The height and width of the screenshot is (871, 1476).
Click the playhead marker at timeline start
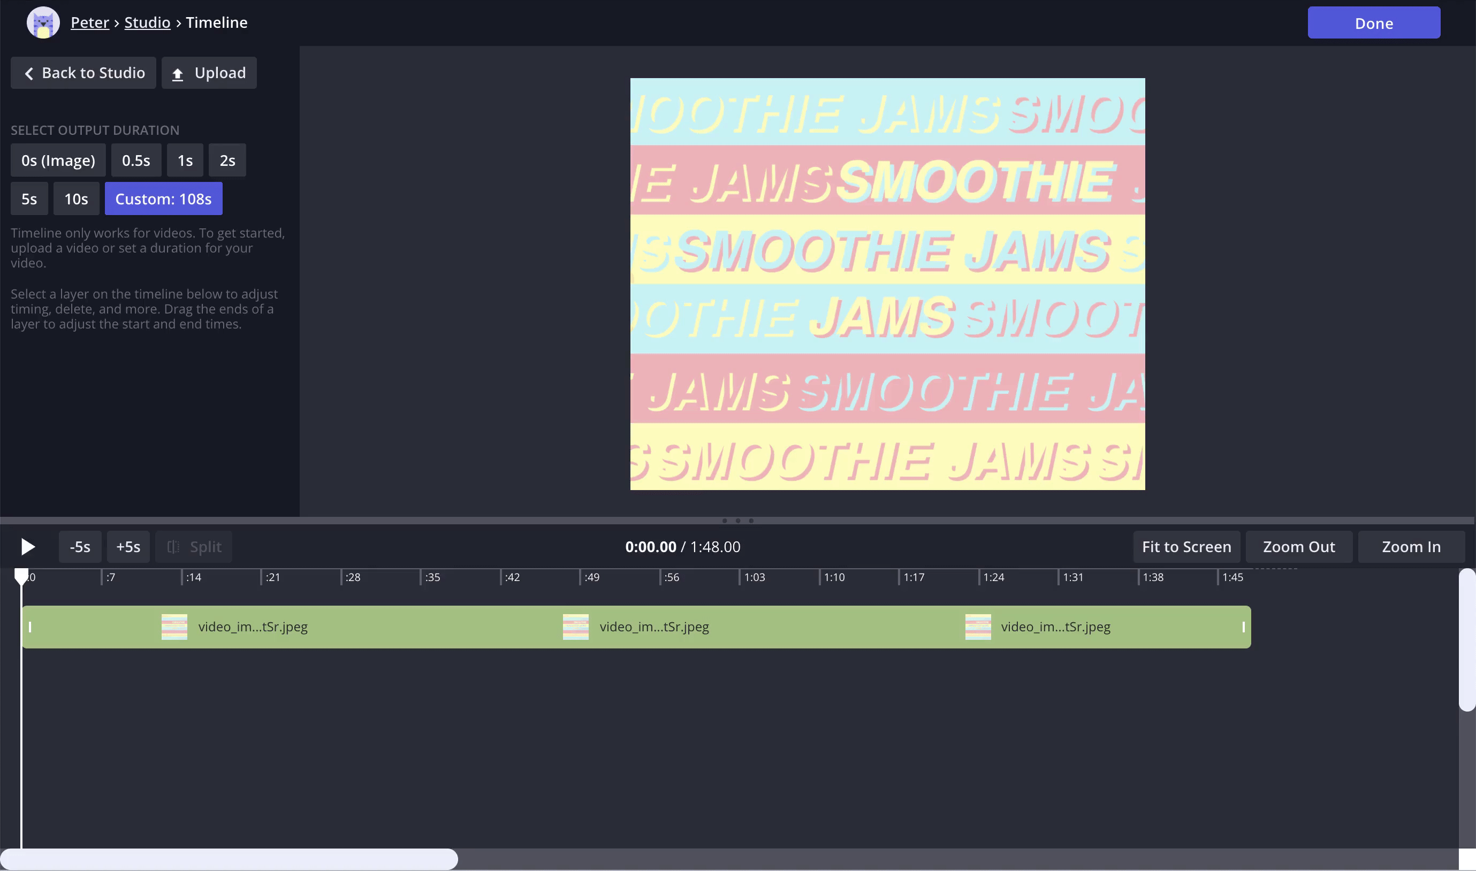pos(21,576)
